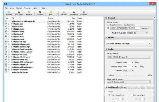
Task: Click the Audio section note icon
Action: pyautogui.click(x=106, y=49)
